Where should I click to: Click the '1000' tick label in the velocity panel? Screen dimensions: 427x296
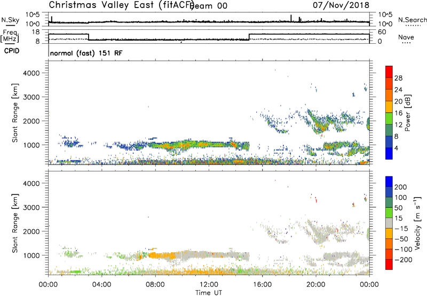(31, 255)
